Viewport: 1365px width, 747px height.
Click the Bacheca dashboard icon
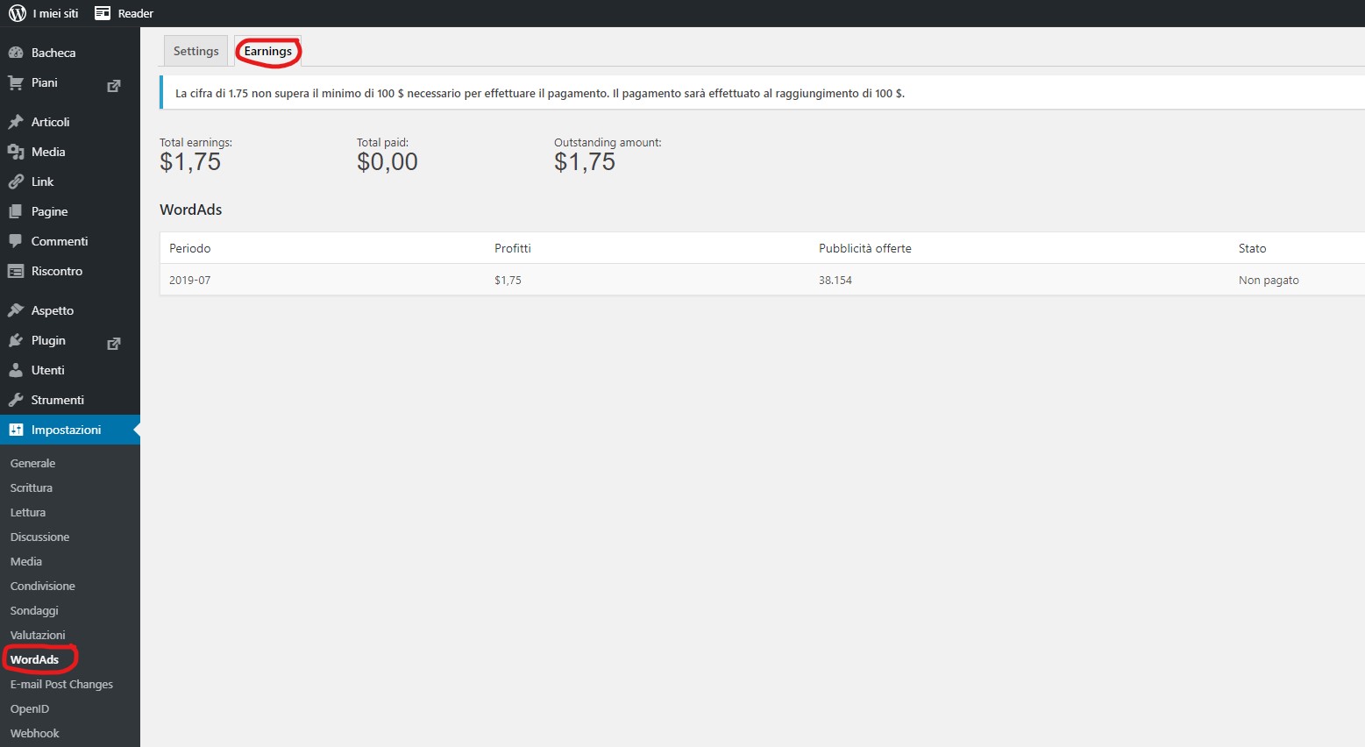[x=16, y=53]
